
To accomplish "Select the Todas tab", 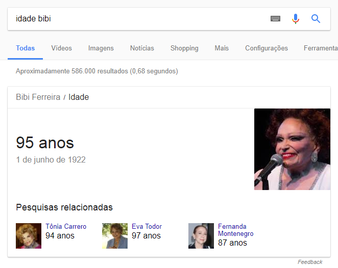I will click(25, 48).
